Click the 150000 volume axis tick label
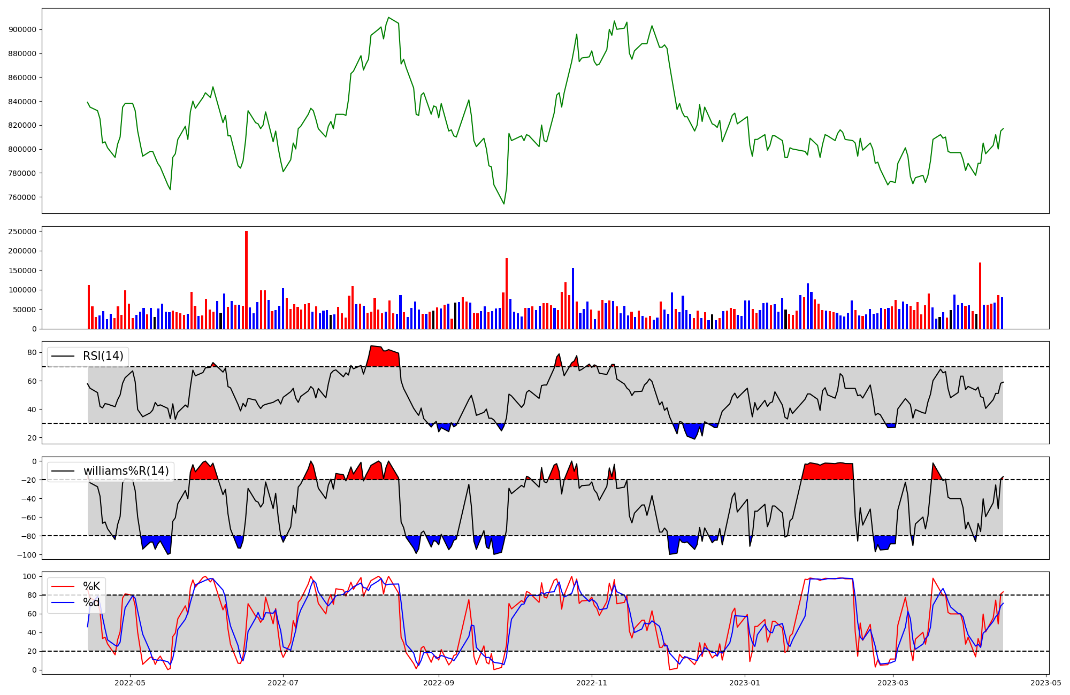The width and height of the screenshot is (1070, 695). (22, 271)
